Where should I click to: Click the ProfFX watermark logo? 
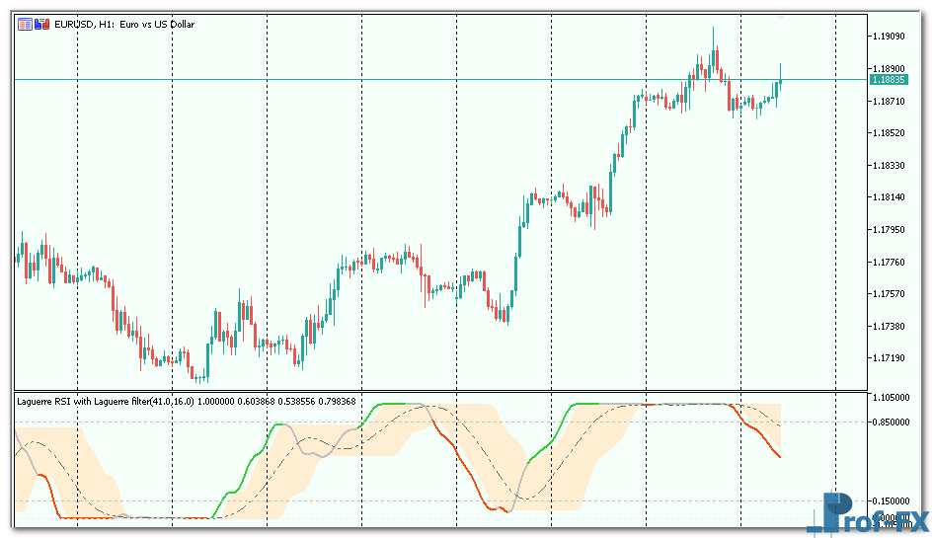coord(872,514)
